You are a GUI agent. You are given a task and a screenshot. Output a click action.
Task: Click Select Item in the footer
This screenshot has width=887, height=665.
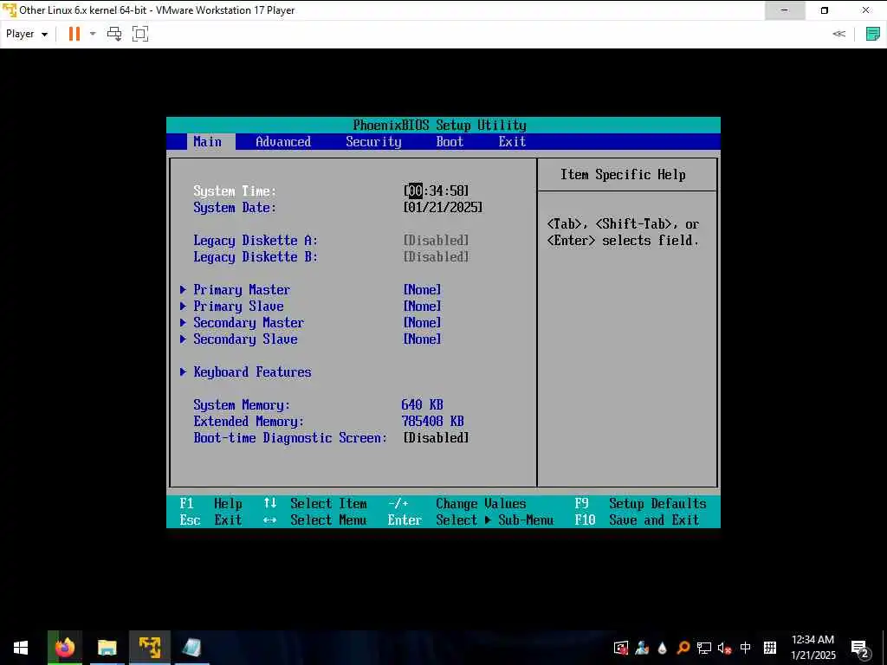pos(328,503)
